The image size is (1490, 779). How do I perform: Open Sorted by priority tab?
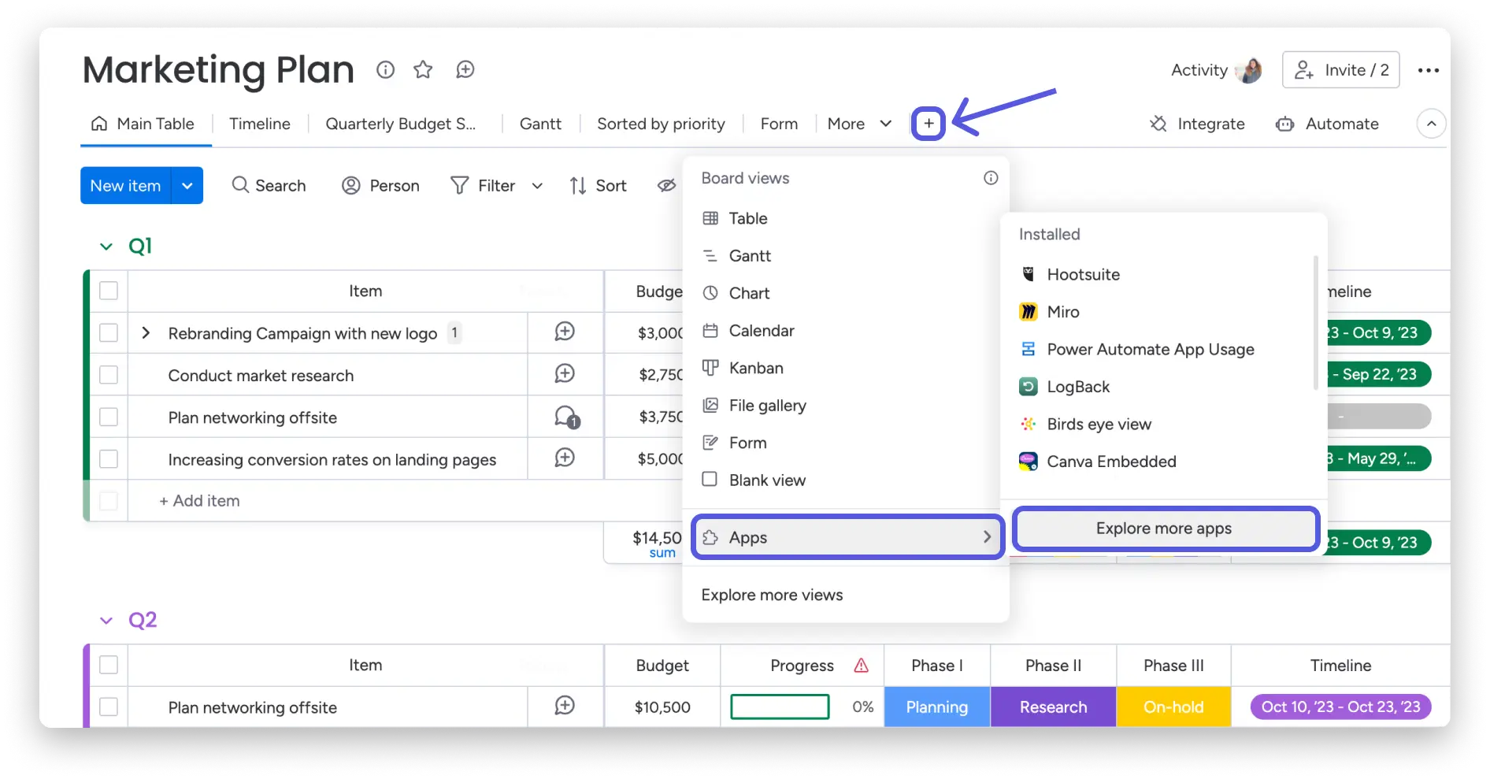tap(661, 124)
